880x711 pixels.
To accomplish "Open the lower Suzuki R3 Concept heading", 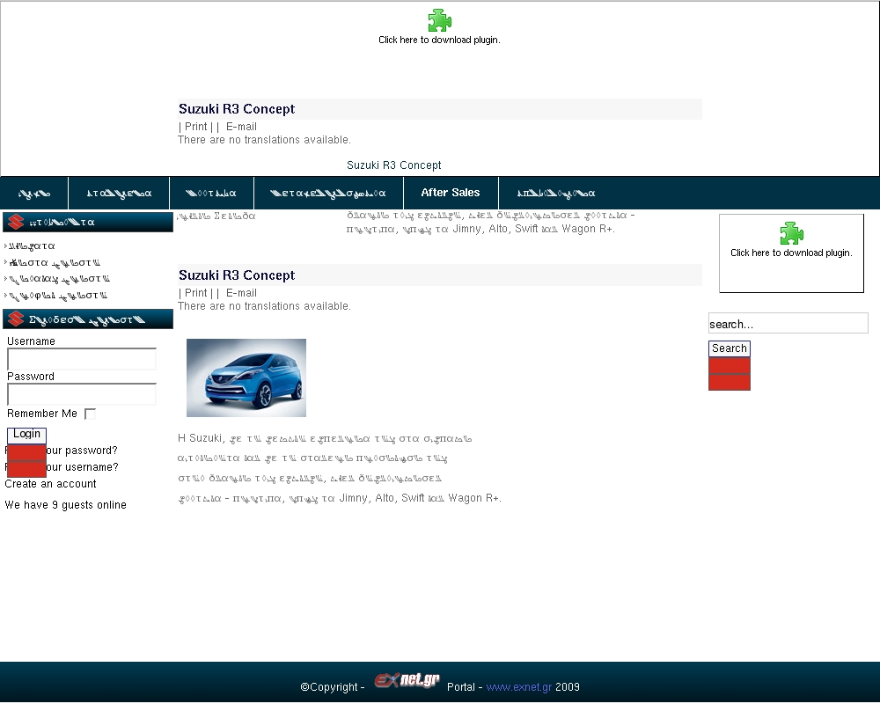I will point(237,275).
